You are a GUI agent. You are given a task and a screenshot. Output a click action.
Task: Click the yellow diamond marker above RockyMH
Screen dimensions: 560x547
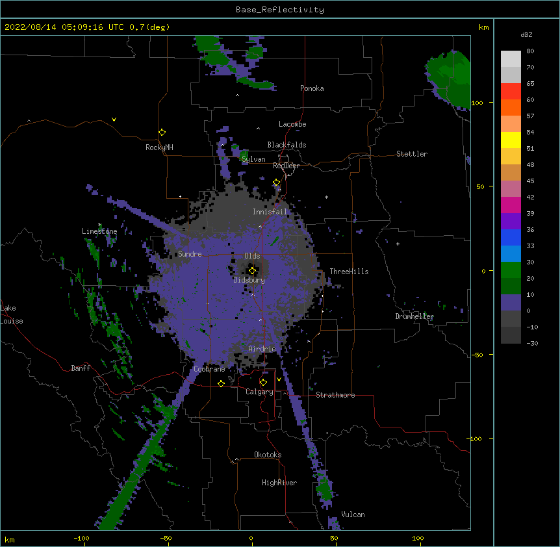pyautogui.click(x=162, y=133)
